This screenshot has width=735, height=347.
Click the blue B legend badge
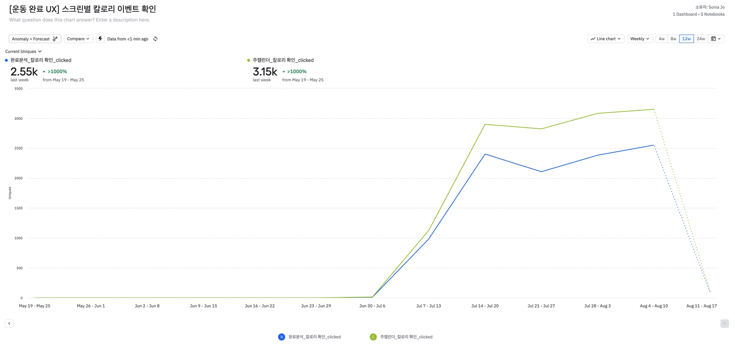[x=282, y=337]
